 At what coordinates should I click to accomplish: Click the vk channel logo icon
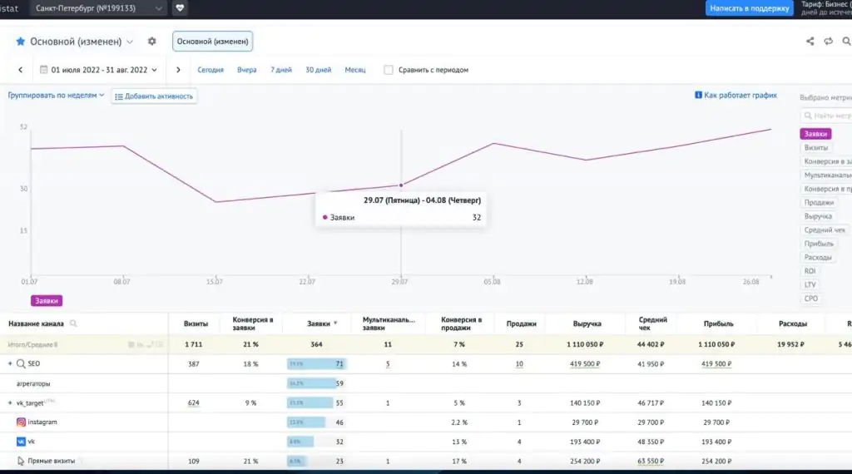[x=21, y=442]
